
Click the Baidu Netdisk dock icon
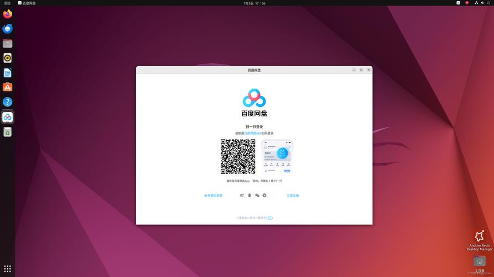[x=8, y=117]
